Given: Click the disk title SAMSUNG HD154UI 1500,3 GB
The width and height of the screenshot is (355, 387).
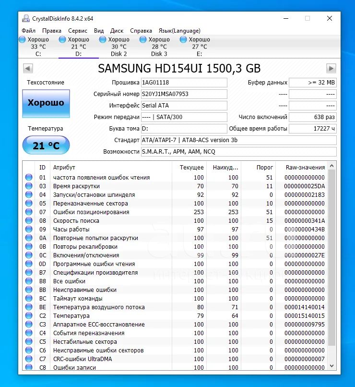Looking at the screenshot, I should pyautogui.click(x=179, y=68).
